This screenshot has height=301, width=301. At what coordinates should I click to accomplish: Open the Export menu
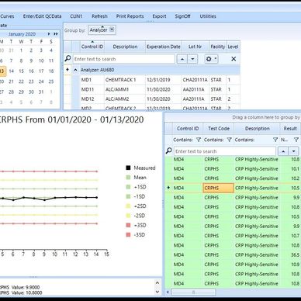coord(159,16)
